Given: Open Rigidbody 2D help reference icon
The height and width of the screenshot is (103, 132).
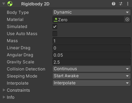Looking at the screenshot, I should click(x=114, y=4).
